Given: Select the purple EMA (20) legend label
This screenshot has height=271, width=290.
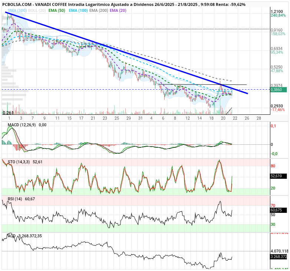Looking at the screenshot, I should (x=118, y=10).
